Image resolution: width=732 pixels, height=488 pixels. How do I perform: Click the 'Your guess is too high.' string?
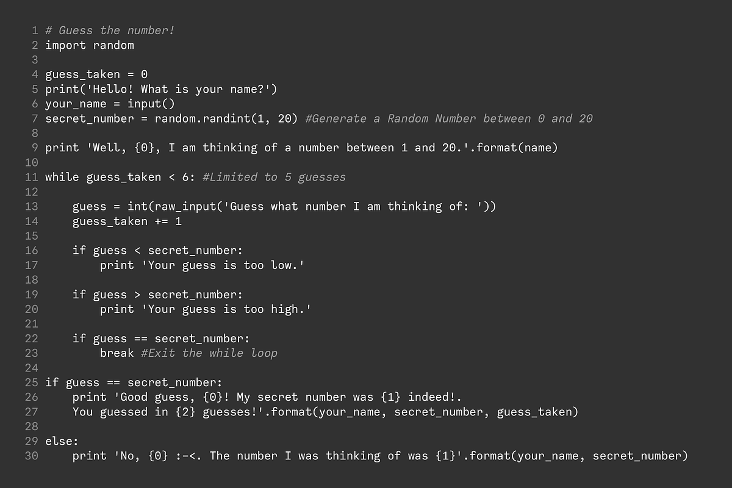pos(226,309)
